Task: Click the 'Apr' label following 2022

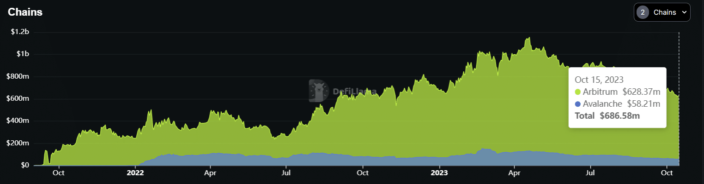Action: tap(210, 173)
